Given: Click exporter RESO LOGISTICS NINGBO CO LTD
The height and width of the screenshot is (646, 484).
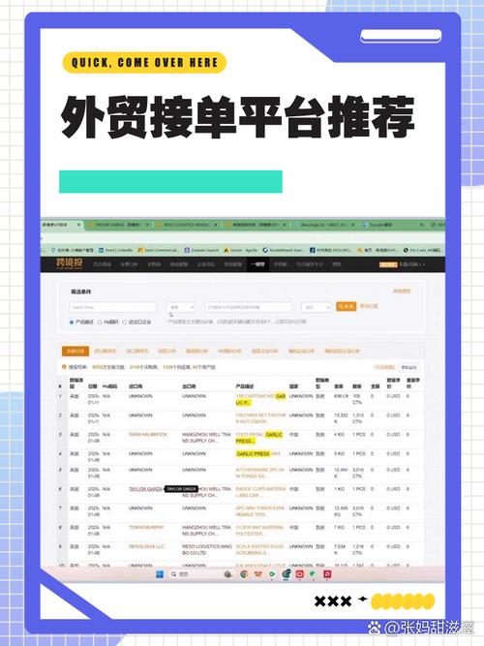Looking at the screenshot, I should point(207,549).
